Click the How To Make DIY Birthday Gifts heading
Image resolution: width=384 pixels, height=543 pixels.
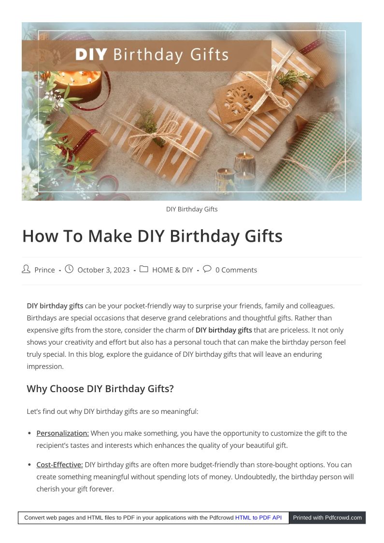click(152, 236)
